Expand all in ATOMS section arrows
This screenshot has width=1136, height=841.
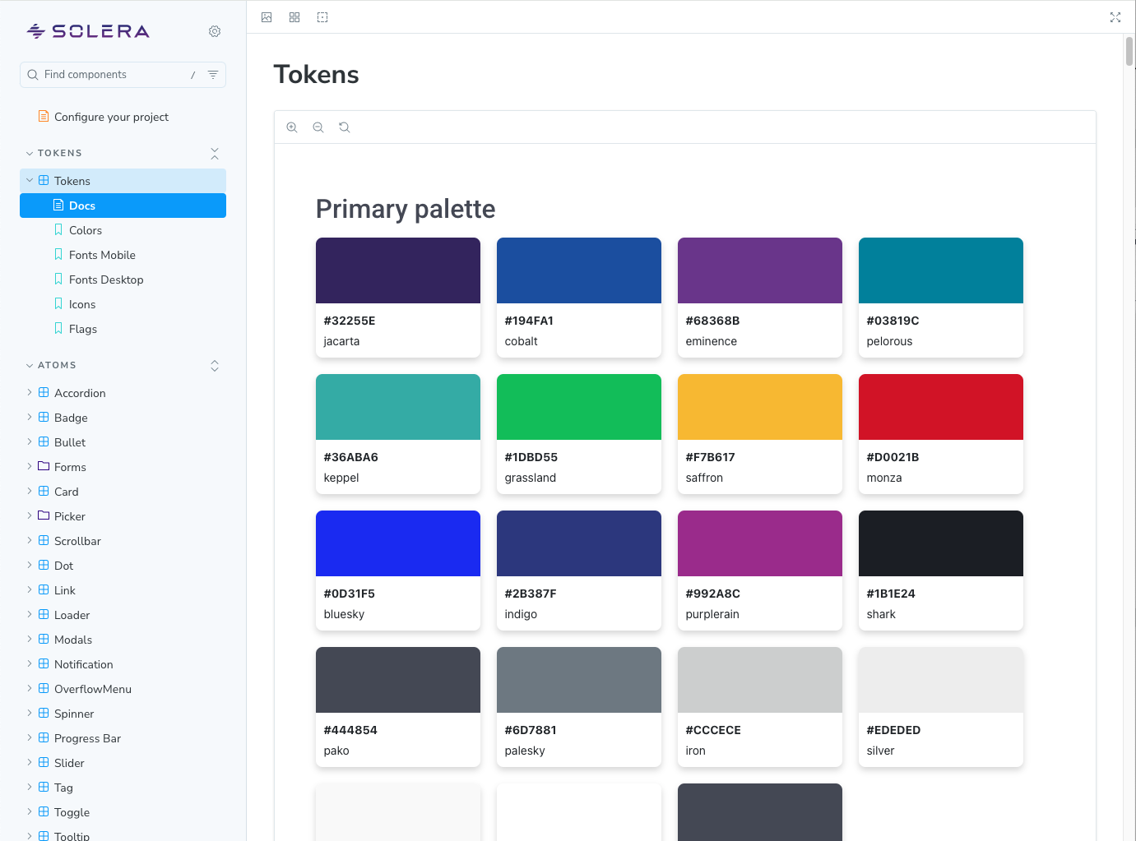click(x=215, y=366)
